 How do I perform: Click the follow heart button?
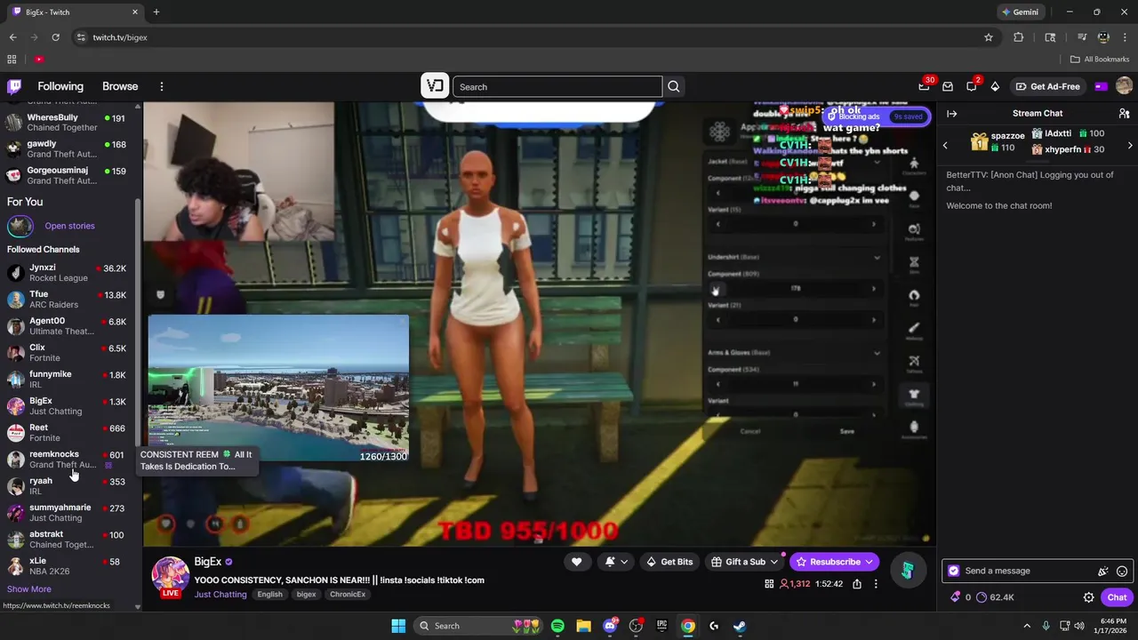click(576, 562)
